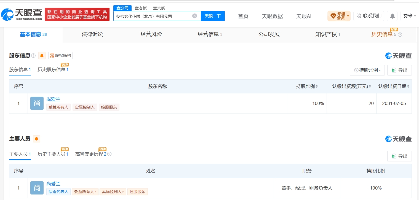Screen dimensions: 419x200
Task: Click the bell alert next to 股东信息
Action: pyautogui.click(x=42, y=56)
